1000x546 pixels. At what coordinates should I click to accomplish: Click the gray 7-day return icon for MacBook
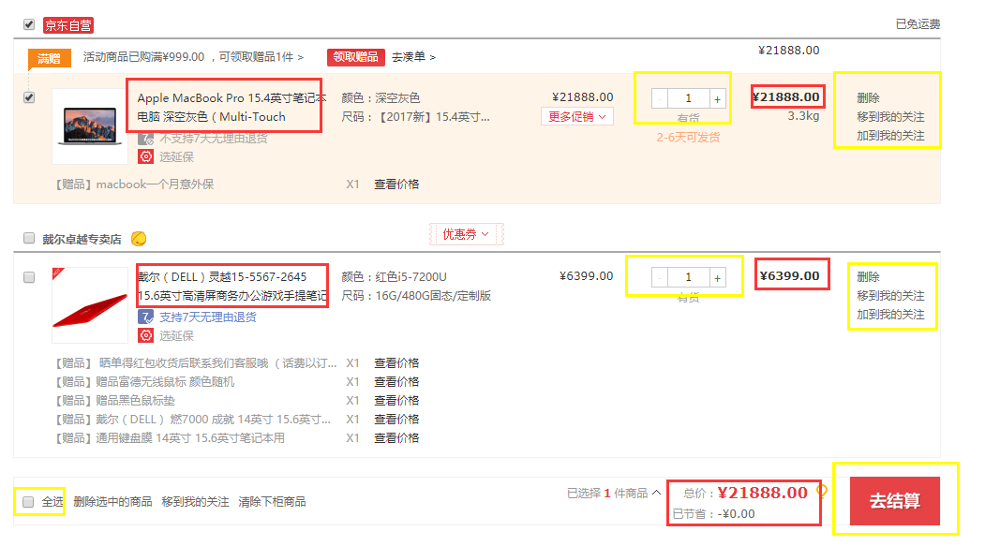point(145,138)
